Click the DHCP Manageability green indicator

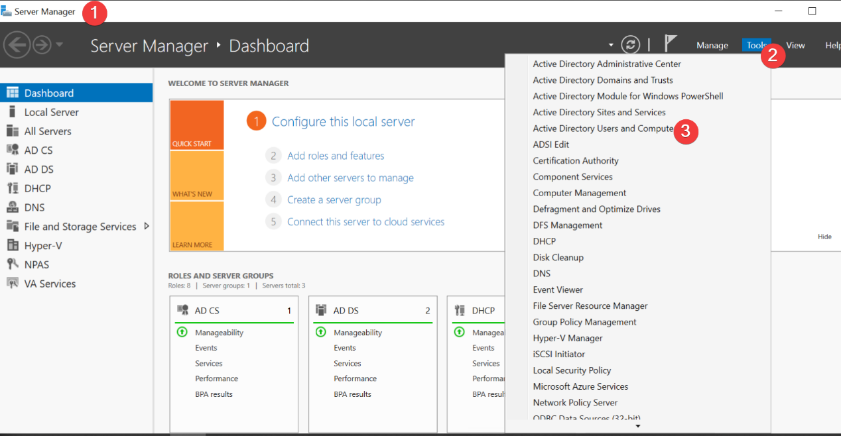point(459,332)
